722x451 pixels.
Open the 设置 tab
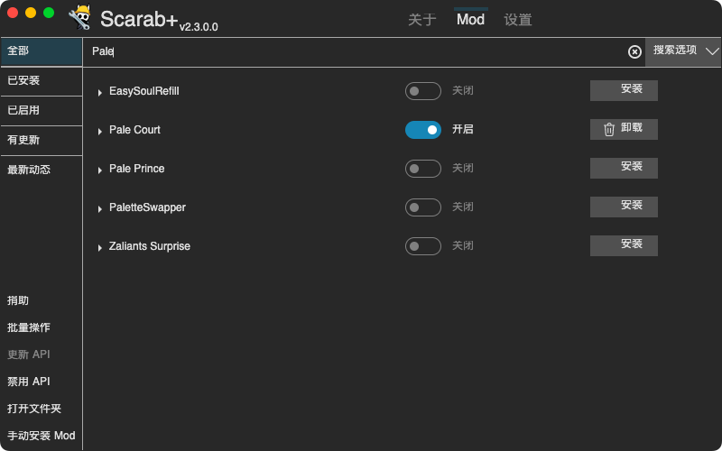517,20
